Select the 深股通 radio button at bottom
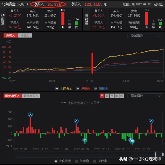The image size is (165, 165). 95,161
